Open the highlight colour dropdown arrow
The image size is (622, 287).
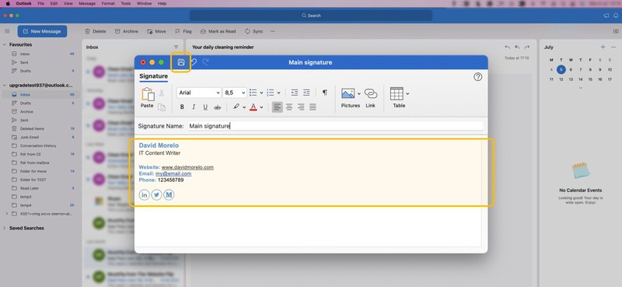point(244,107)
